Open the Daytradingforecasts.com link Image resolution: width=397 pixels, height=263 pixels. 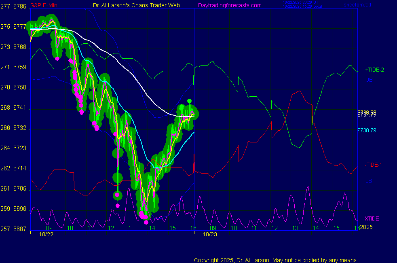230,5
